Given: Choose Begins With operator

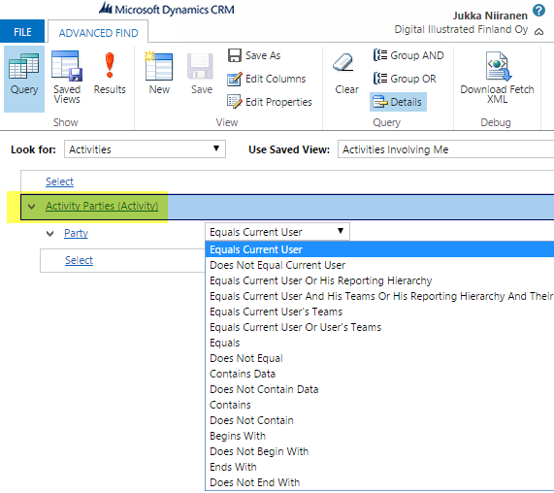Looking at the screenshot, I should [379, 436].
